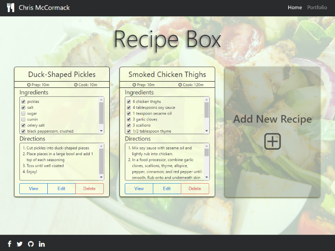Click down arrow in Smoked Chicken directions scrollbar

click(206, 177)
